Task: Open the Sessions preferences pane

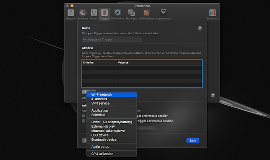Action: click(83, 15)
